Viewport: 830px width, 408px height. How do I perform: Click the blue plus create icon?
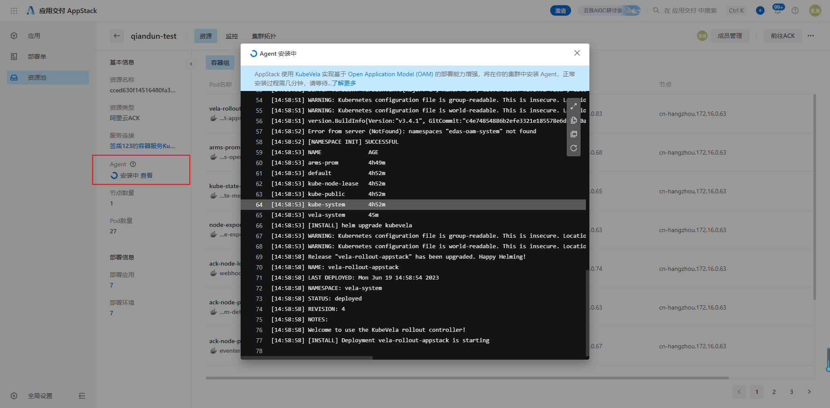pyautogui.click(x=760, y=10)
